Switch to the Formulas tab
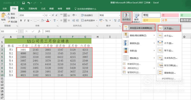Image resolution: width=191 pixels, height=100 pixels. [x=43, y=9]
